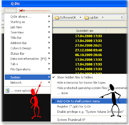The height and width of the screenshot is (125, 129).
Task: Select 'System Thumbnail XP' option
Action: pos(89,120)
